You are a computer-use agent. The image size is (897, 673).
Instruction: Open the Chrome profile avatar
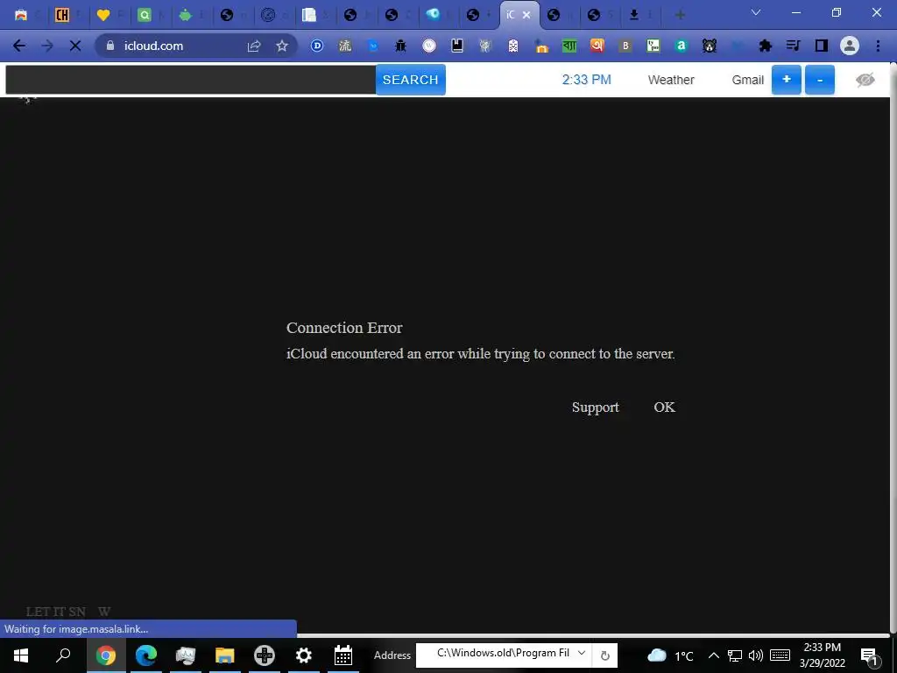point(850,46)
